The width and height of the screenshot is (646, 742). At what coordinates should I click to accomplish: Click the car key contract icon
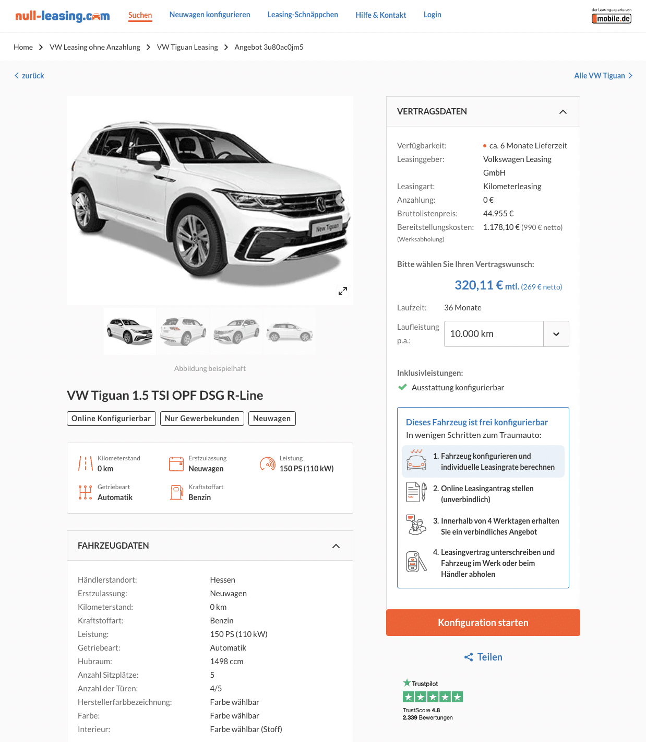tap(416, 562)
